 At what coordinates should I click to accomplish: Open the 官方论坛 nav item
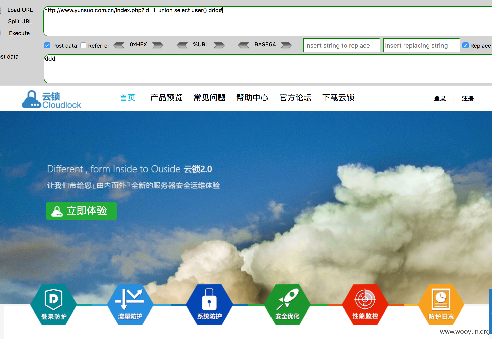click(x=295, y=97)
